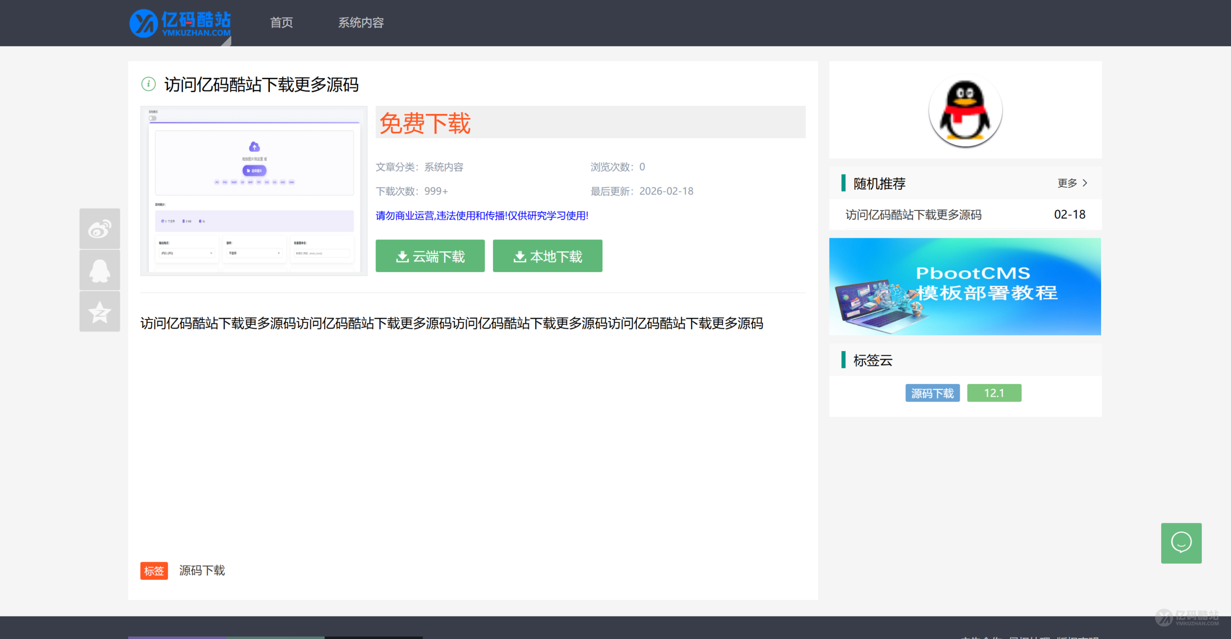The height and width of the screenshot is (639, 1231).
Task: Open the 首页 navigation menu item
Action: 282,23
